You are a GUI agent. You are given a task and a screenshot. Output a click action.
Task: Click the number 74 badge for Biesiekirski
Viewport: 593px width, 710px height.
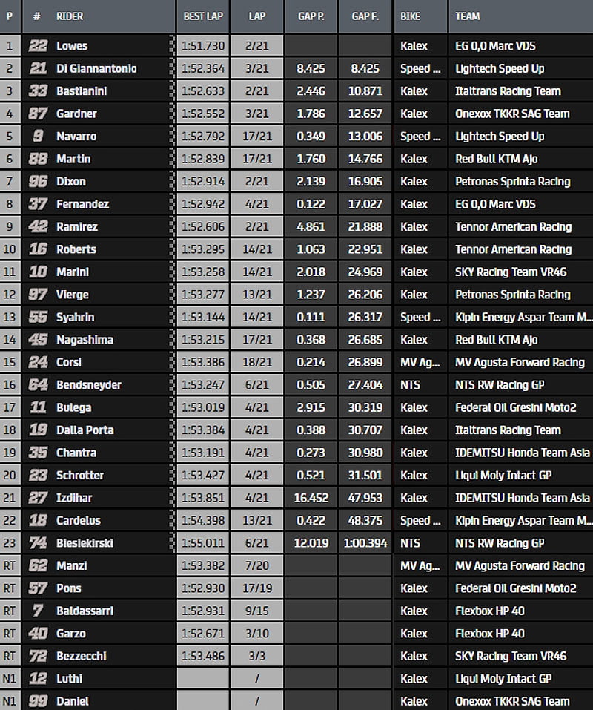(x=37, y=543)
